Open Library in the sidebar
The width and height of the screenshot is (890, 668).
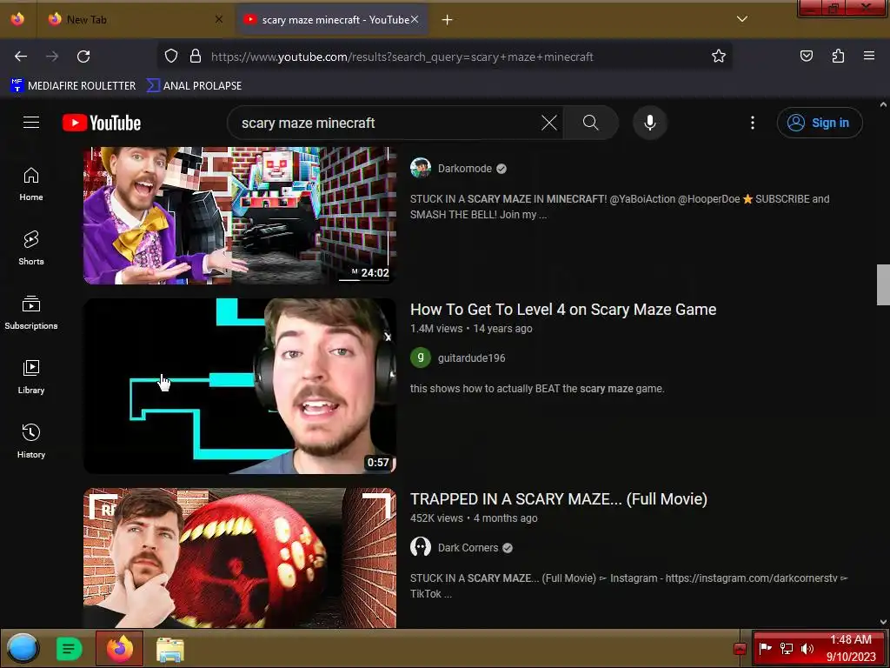pyautogui.click(x=31, y=377)
